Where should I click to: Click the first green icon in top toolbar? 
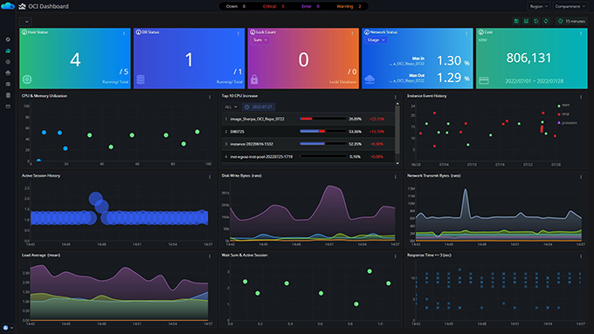[516, 21]
